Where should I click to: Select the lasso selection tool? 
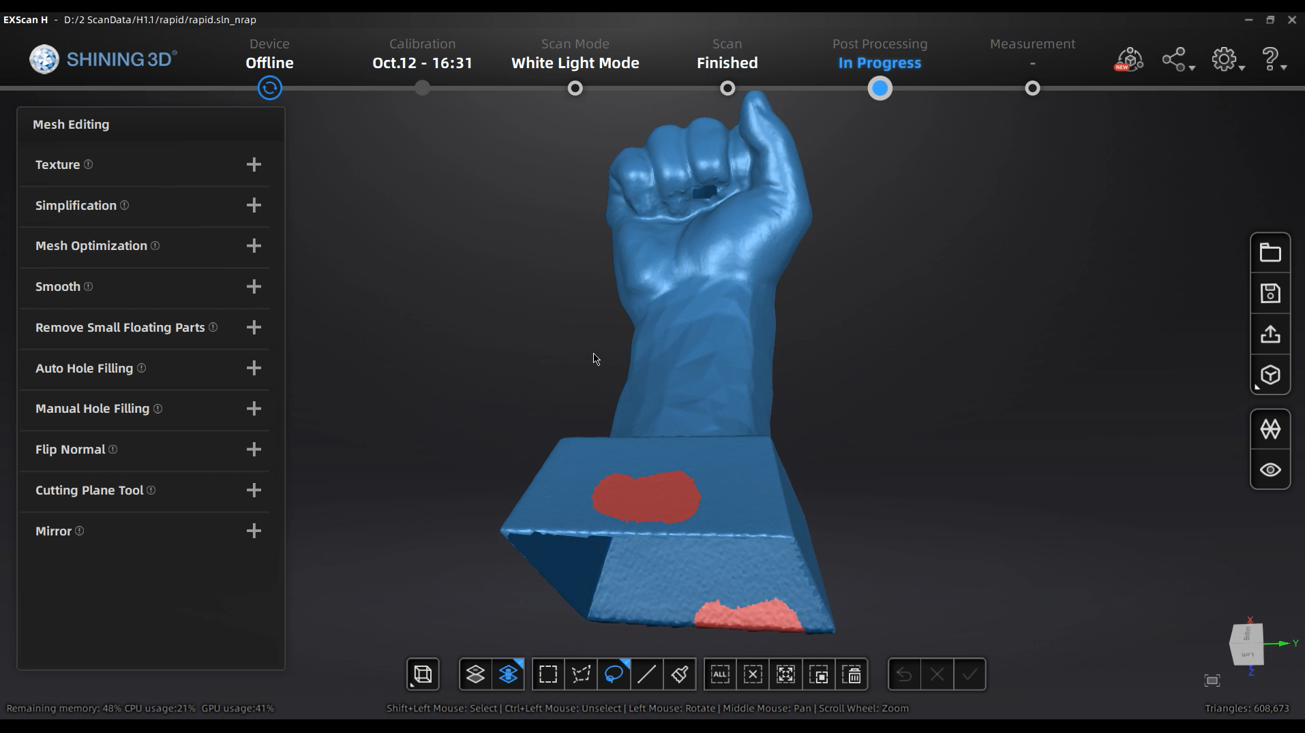point(613,674)
